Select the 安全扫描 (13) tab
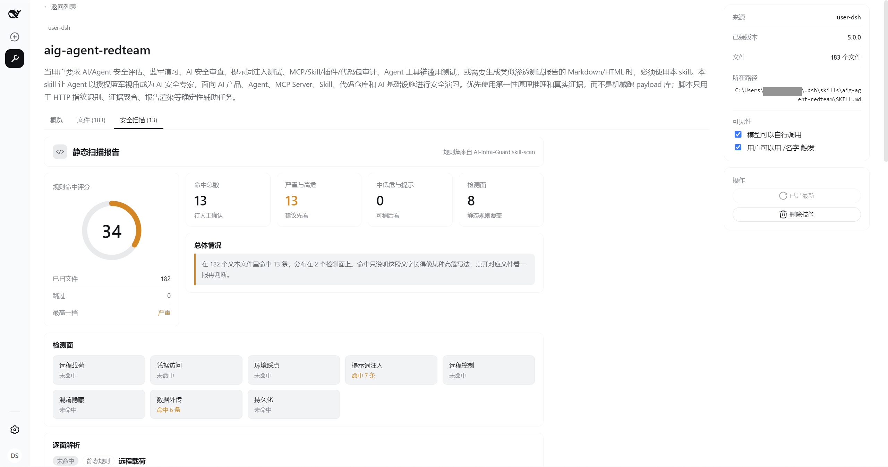 click(x=138, y=120)
